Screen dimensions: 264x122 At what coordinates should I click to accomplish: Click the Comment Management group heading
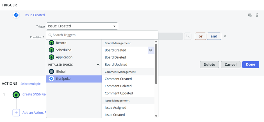click(120, 72)
